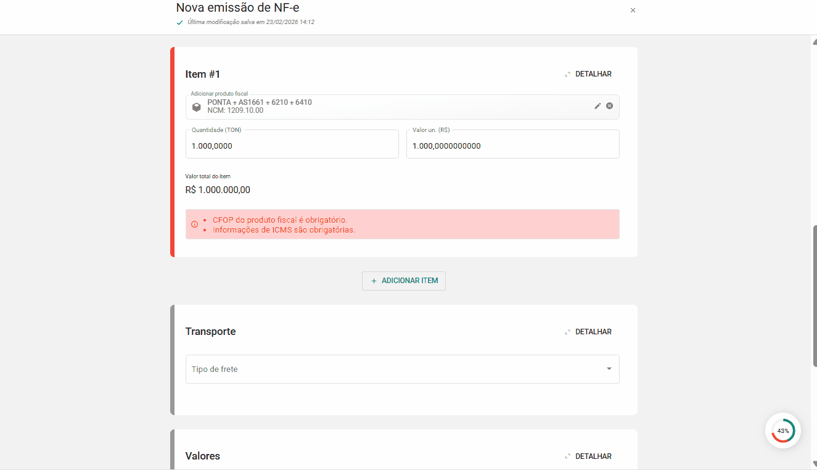
Task: Click the green saved checkmark icon
Action: coord(179,22)
